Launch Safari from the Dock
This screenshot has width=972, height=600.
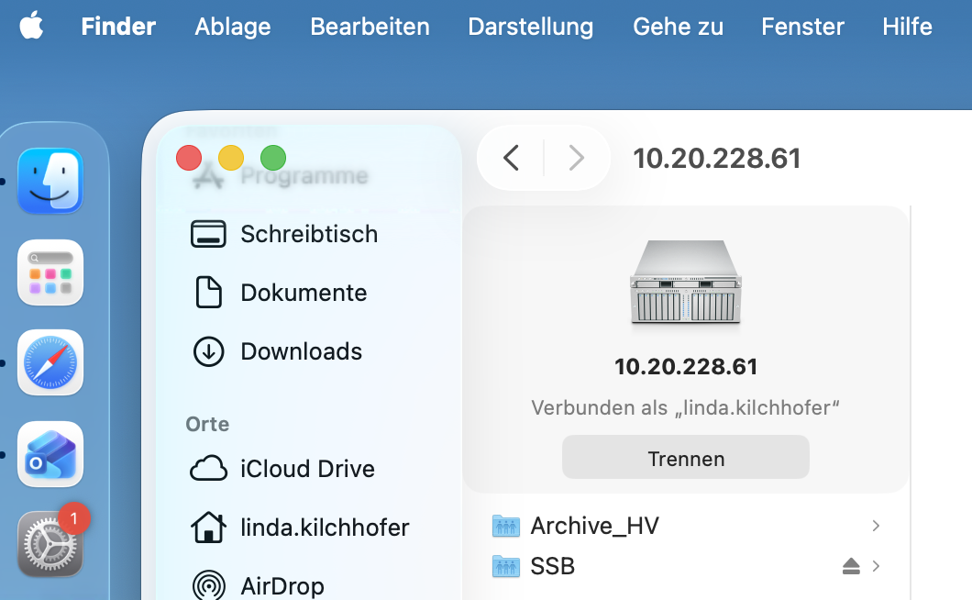pyautogui.click(x=50, y=362)
